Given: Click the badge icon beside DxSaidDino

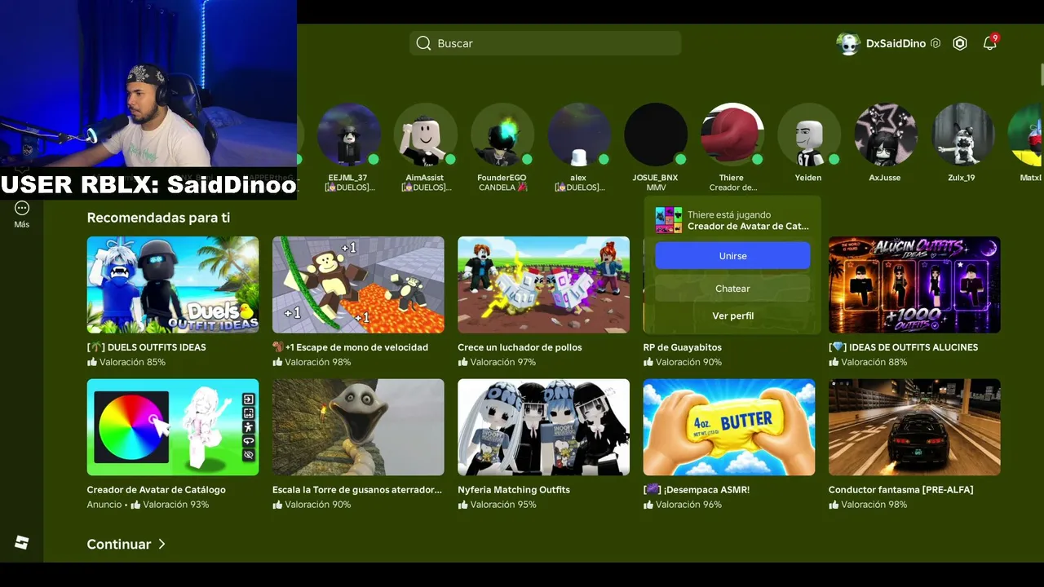Looking at the screenshot, I should click(936, 44).
